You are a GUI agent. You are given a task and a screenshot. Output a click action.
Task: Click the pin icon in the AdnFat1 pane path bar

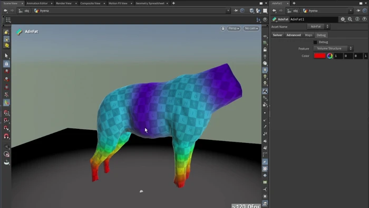click(358, 11)
